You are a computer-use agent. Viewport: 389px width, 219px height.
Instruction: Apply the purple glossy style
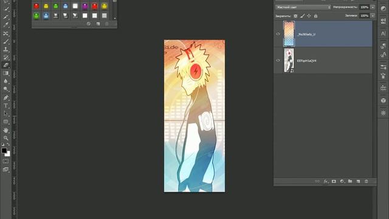[x=85, y=6]
